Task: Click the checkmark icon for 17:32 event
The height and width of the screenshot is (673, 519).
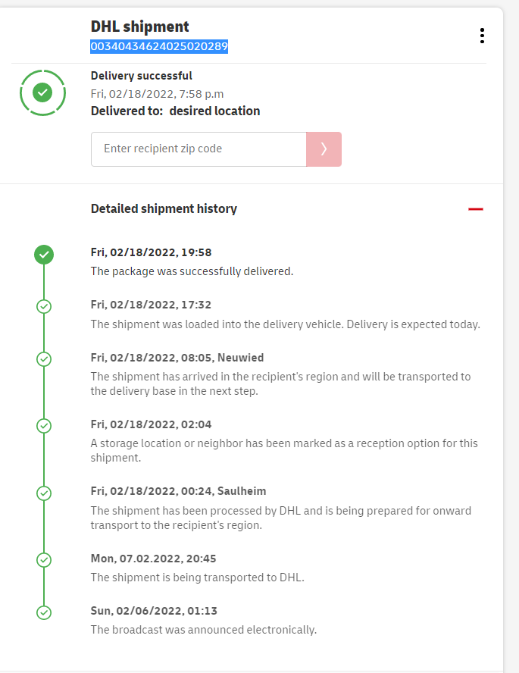Action: pyautogui.click(x=44, y=306)
